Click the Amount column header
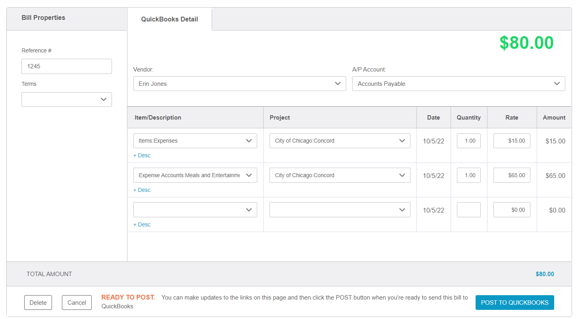 coord(554,118)
